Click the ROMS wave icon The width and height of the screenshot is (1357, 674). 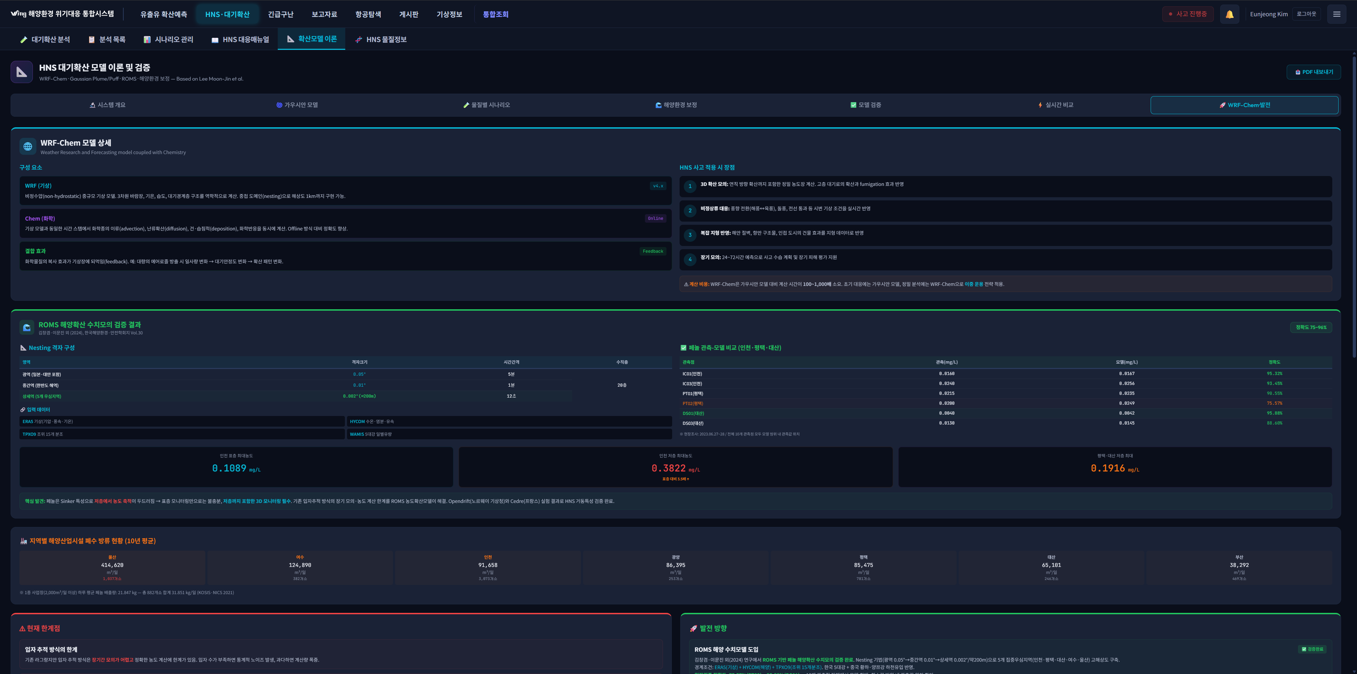(27, 327)
